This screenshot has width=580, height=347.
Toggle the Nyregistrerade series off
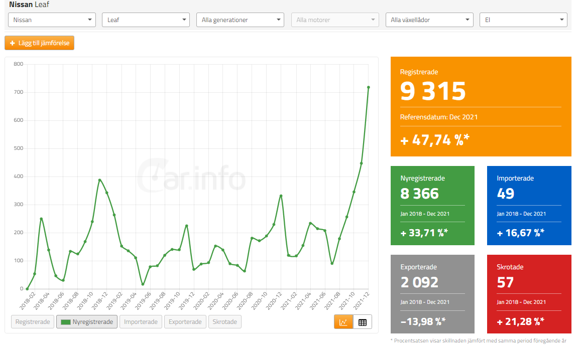click(87, 322)
